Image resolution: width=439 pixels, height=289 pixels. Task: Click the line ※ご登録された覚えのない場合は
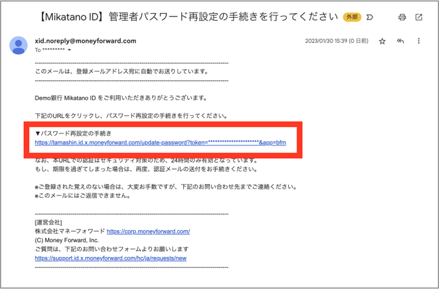(x=166, y=187)
